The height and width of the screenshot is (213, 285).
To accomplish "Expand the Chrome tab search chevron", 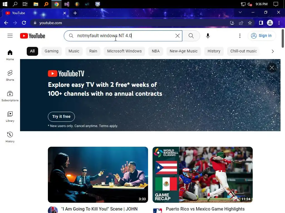I will [x=240, y=12].
